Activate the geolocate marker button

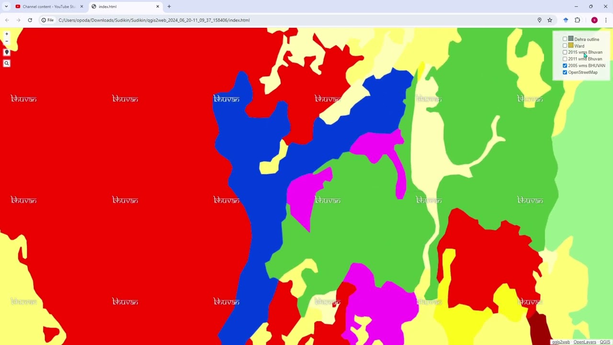(7, 52)
